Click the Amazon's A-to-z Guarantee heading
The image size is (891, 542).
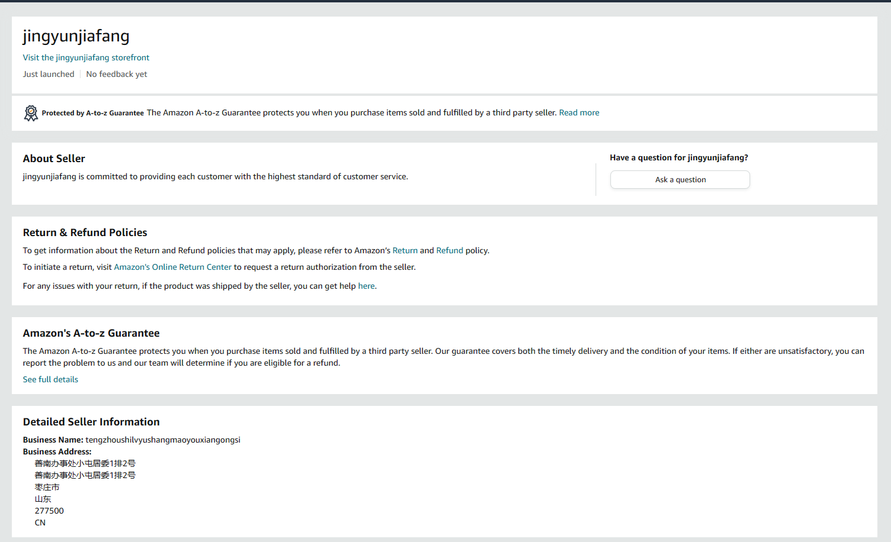click(x=91, y=333)
